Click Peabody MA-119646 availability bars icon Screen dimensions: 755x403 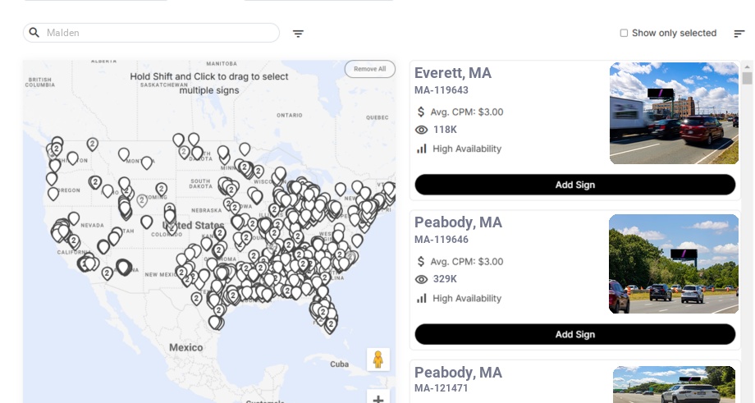tap(422, 298)
